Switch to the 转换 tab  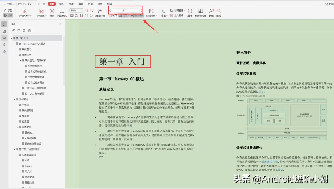[x=110, y=4]
